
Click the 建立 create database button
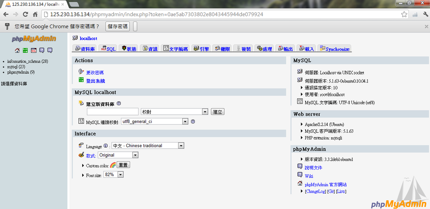tap(218, 111)
